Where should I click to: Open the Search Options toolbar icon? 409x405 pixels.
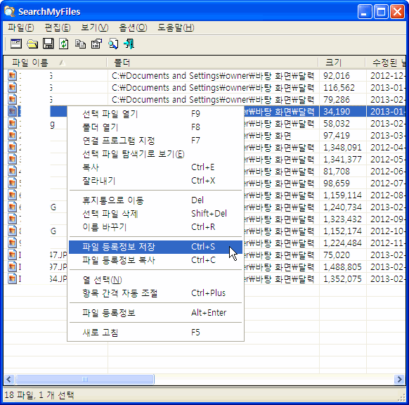point(16,44)
